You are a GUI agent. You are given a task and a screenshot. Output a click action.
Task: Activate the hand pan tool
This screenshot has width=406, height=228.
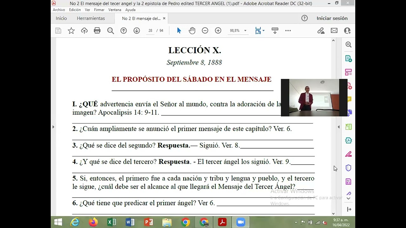click(x=192, y=31)
